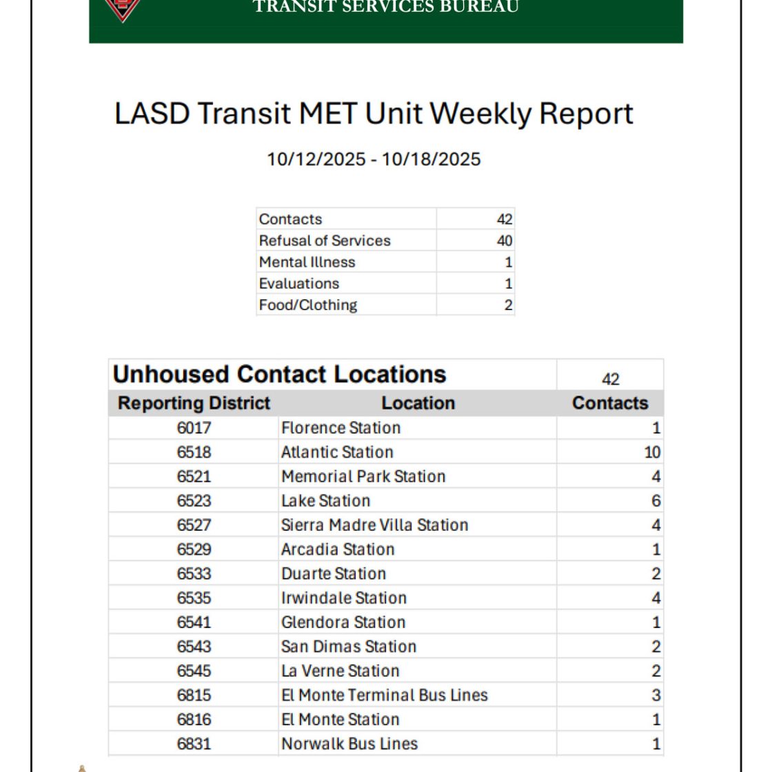Select the Contacts column header in locations table
Viewport: 772px width, 772px height.
pos(610,403)
